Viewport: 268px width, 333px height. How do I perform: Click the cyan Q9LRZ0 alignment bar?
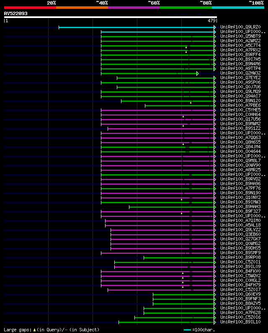(136, 27)
